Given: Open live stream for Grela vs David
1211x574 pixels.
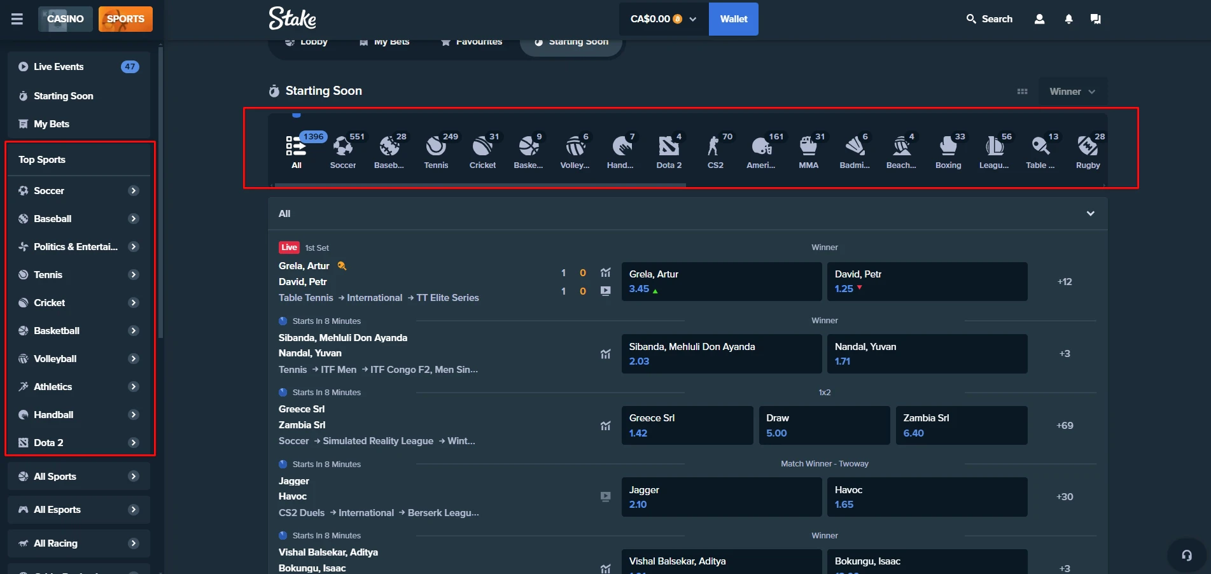Looking at the screenshot, I should coord(605,291).
